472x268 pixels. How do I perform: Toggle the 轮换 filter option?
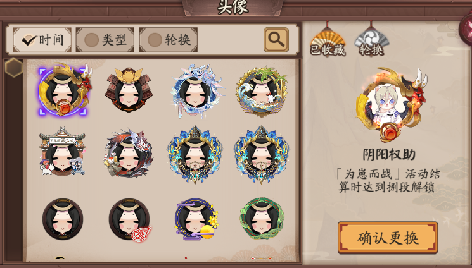pyautogui.click(x=169, y=40)
